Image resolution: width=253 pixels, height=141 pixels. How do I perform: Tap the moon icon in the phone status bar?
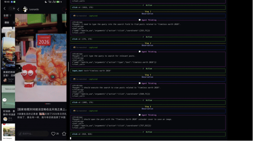click(x=46, y=2)
